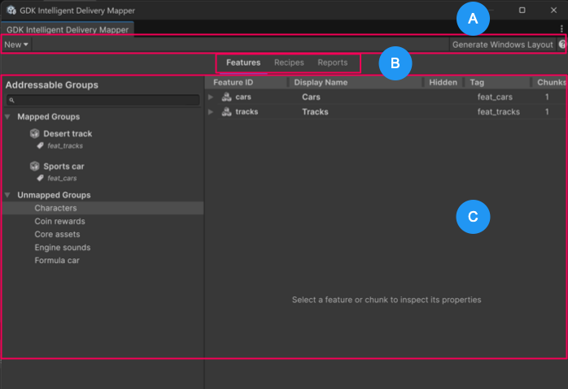This screenshot has height=389, width=568.
Task: Click the feat_cars label under Sports car
Action: (62, 178)
